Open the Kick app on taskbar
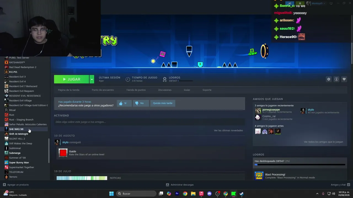 tap(234, 194)
